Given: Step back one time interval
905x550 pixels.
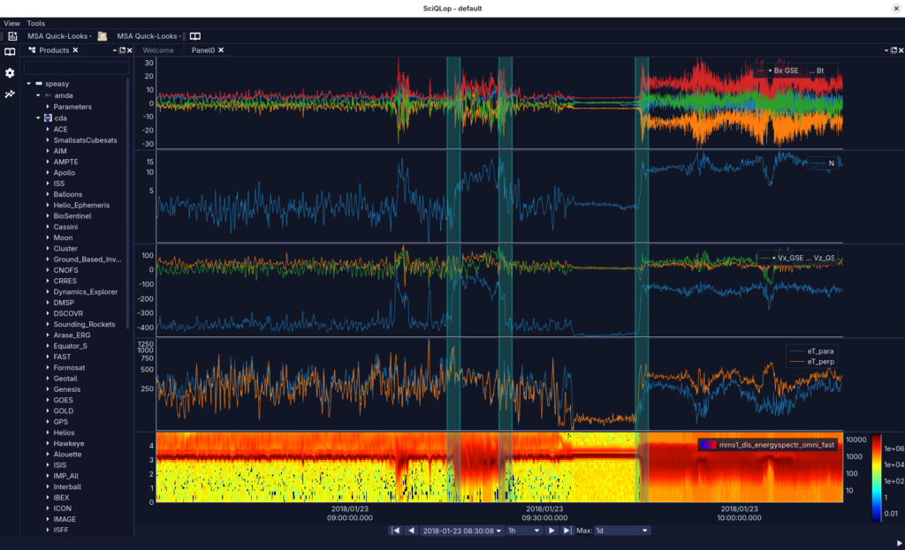Looking at the screenshot, I should [411, 531].
